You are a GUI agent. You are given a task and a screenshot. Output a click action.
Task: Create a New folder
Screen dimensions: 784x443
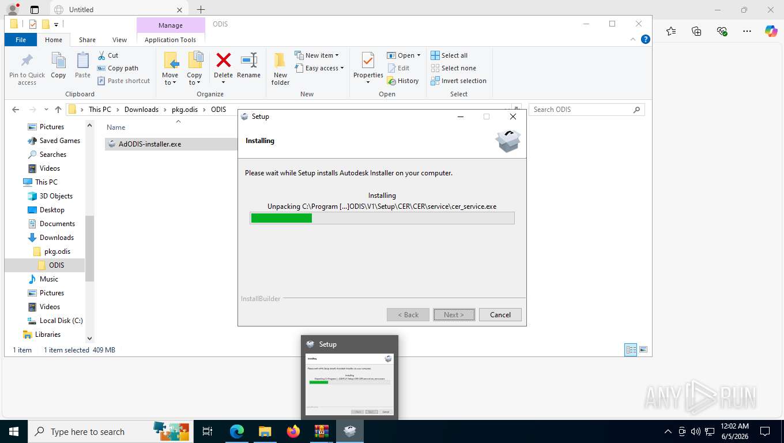coord(280,69)
